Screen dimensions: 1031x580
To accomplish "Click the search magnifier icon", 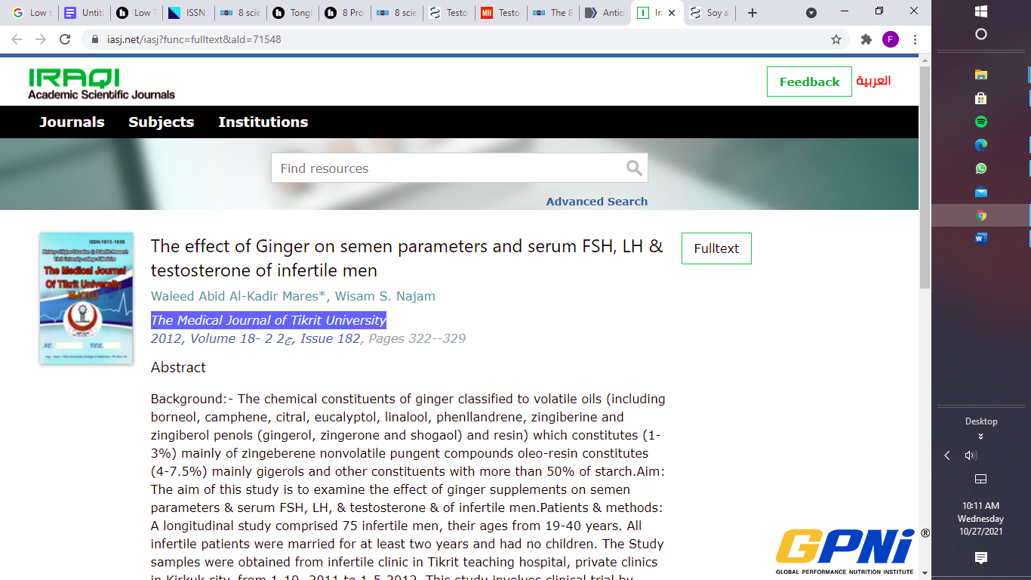I will [x=634, y=168].
